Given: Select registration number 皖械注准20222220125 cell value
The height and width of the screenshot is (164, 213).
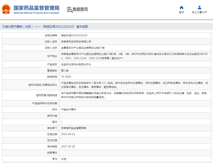Looking at the screenshot, I should (74, 35).
